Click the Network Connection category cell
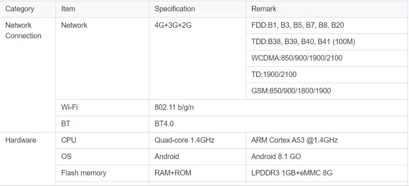Image resolution: width=409 pixels, height=186 pixels. 28,75
